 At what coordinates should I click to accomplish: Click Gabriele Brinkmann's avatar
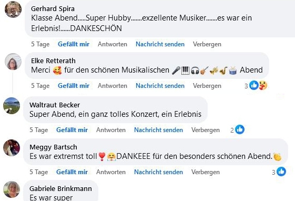12,189
